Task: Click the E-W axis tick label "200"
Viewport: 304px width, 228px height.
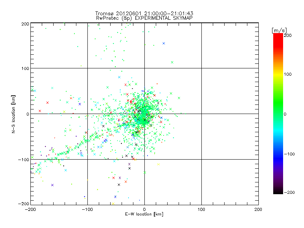Action: pos(258,209)
